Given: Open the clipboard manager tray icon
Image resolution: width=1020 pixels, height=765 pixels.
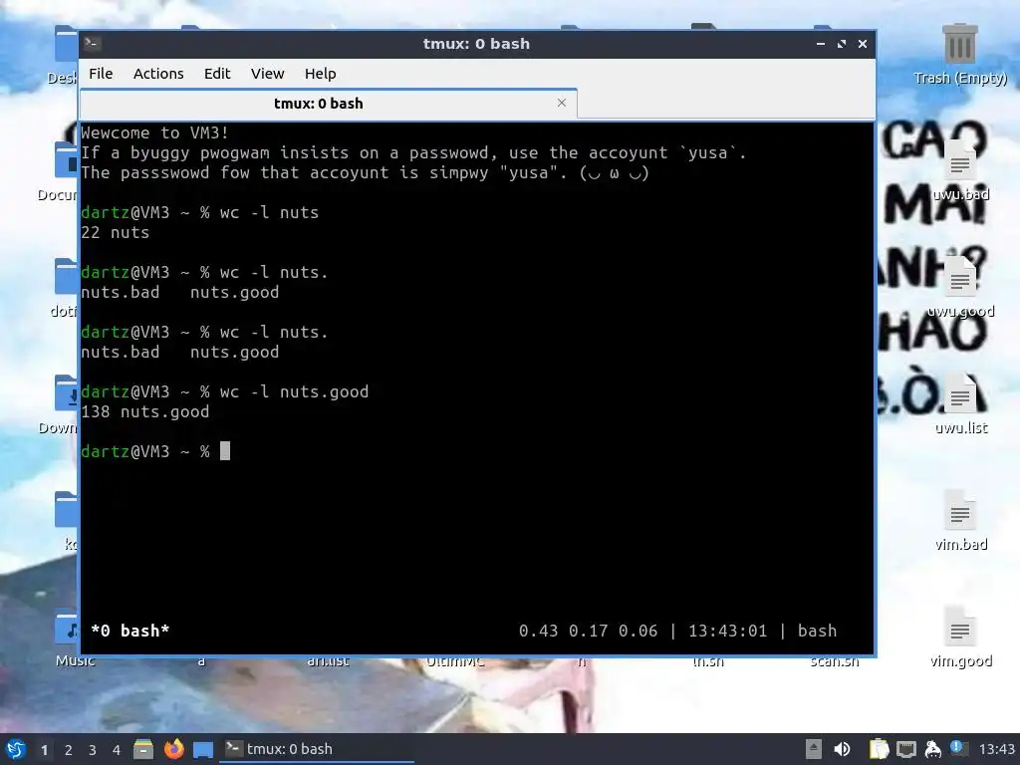Looking at the screenshot, I should [x=879, y=749].
